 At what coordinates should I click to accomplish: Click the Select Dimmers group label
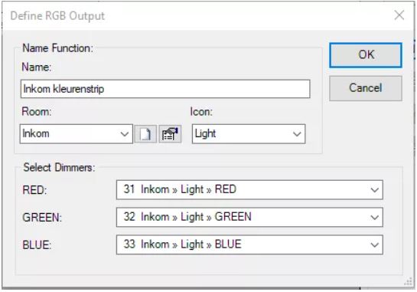[59, 168]
